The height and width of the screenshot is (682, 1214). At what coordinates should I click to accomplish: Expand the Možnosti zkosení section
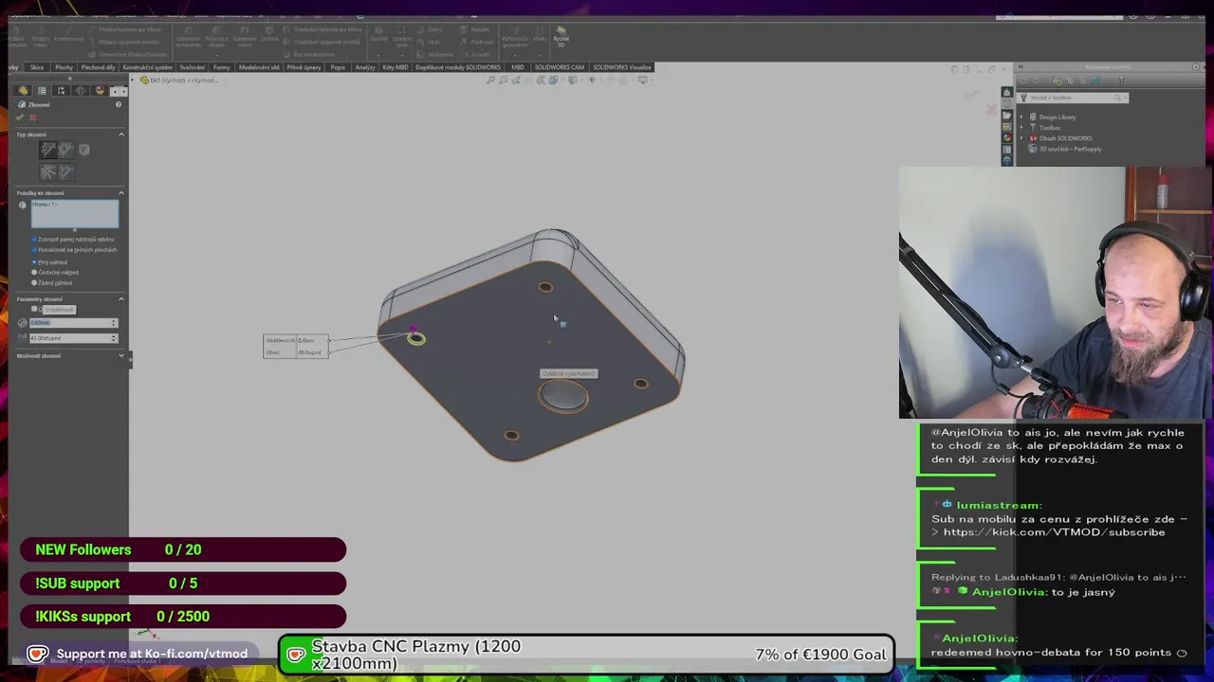[x=120, y=356]
